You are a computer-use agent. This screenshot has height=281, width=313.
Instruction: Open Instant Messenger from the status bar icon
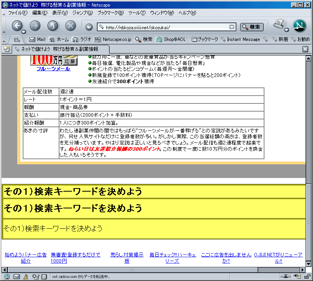(x=26, y=277)
